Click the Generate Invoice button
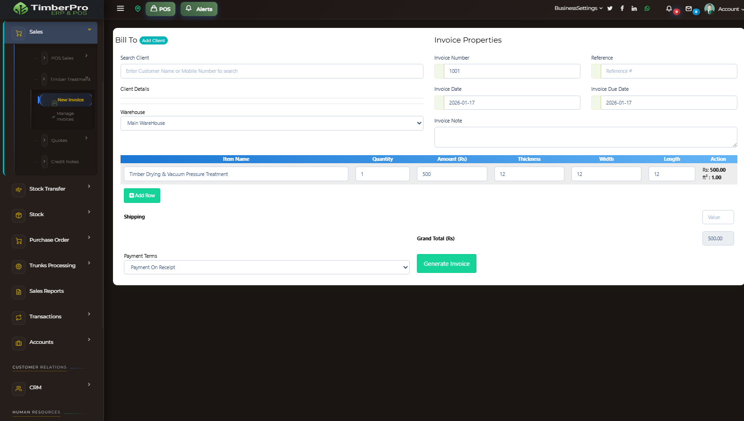 tap(447, 263)
